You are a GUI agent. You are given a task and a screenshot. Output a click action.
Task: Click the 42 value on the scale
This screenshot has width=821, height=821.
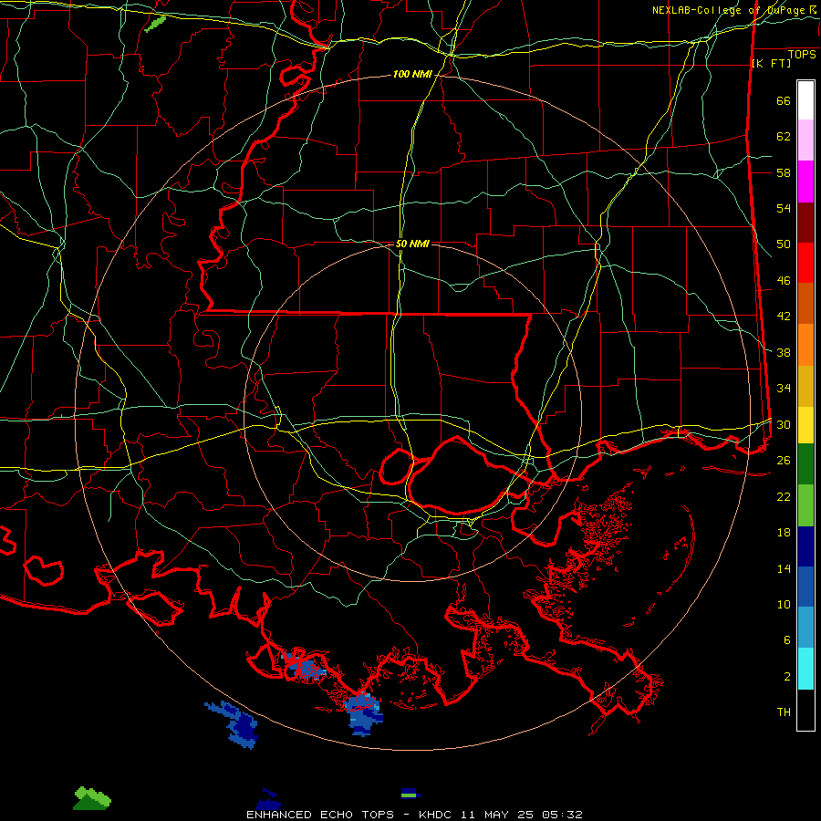(784, 317)
